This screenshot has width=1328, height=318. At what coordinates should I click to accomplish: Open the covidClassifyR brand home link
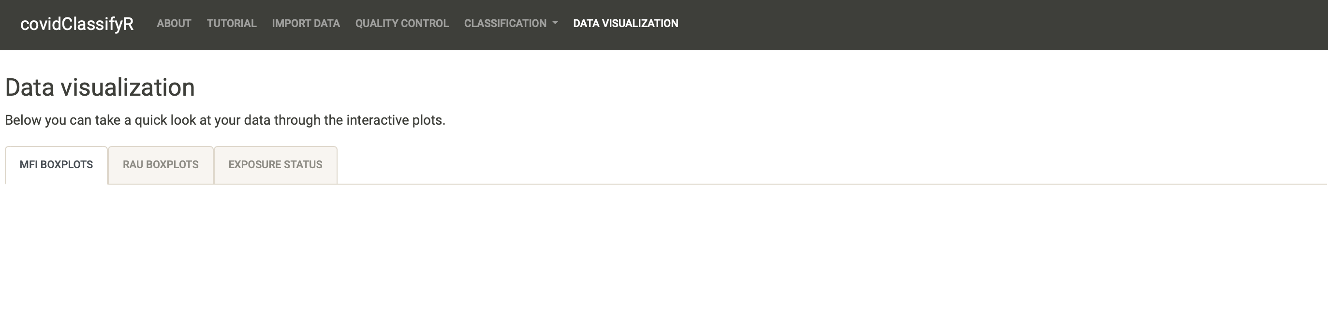(x=77, y=24)
